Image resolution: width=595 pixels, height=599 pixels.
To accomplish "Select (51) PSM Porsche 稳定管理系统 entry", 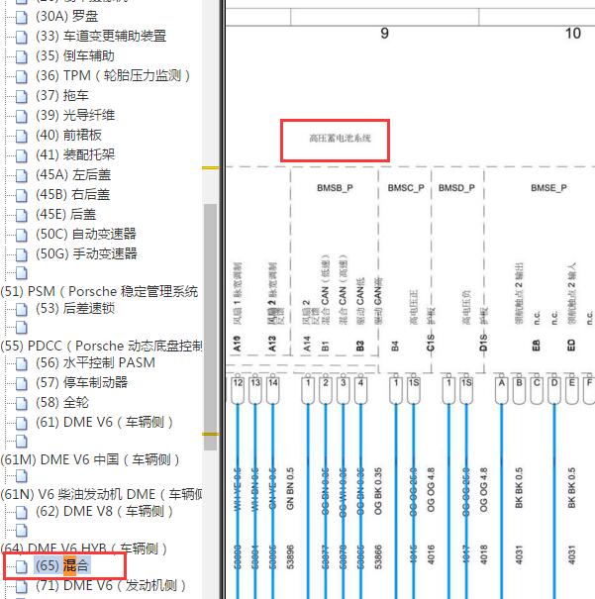I will coord(99,292).
